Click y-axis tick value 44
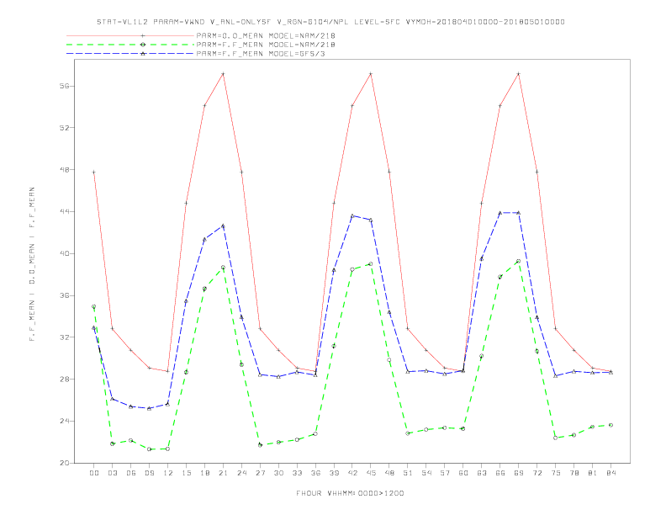Image resolution: width=666 pixels, height=515 pixels. pos(64,211)
